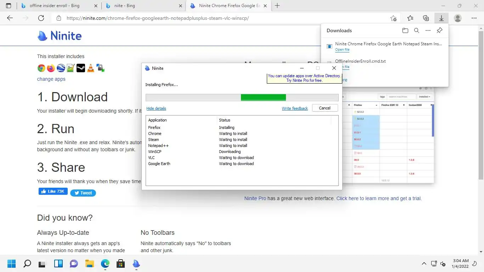Click the Notepad++ icon under installer includes

[71, 68]
